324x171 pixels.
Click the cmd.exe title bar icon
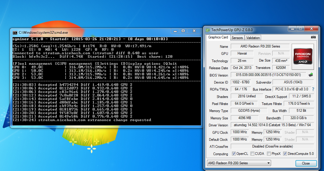pos(15,33)
